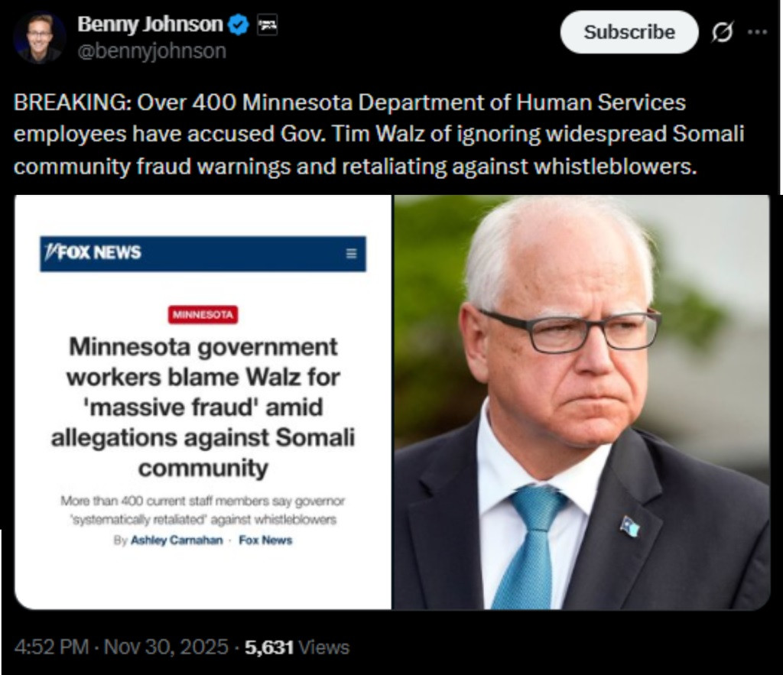The height and width of the screenshot is (675, 783).
Task: Open the Benny Johnson display name
Action: [150, 24]
